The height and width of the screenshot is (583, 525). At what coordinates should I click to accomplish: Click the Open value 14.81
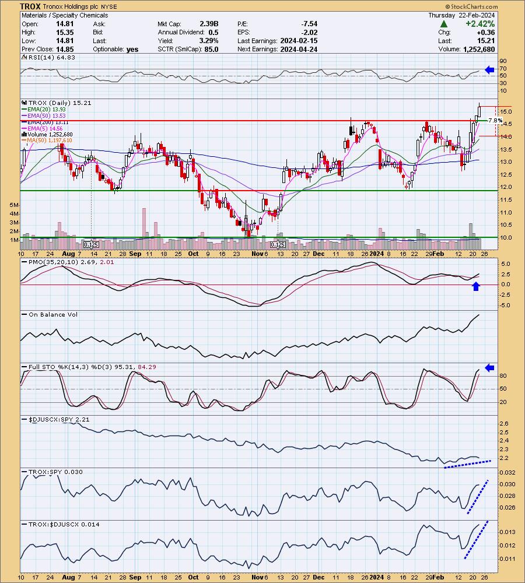[65, 24]
